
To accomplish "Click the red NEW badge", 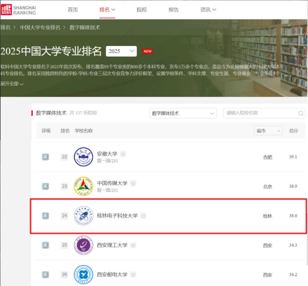I will 148,51.
